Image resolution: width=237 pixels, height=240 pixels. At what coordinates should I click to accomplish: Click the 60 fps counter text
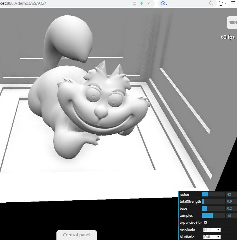[x=228, y=37]
